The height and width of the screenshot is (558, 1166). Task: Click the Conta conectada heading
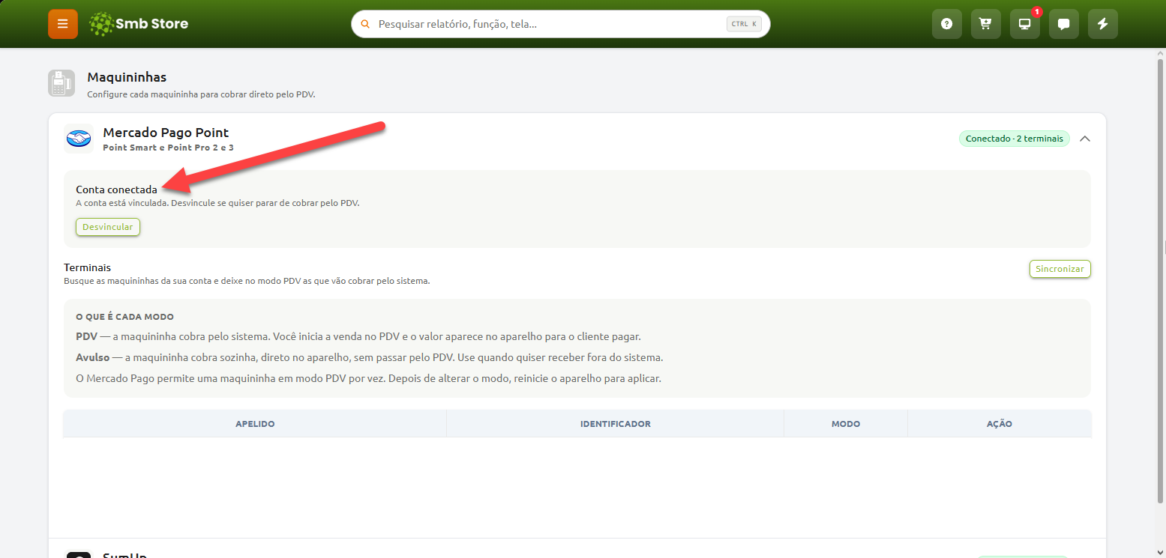(117, 189)
